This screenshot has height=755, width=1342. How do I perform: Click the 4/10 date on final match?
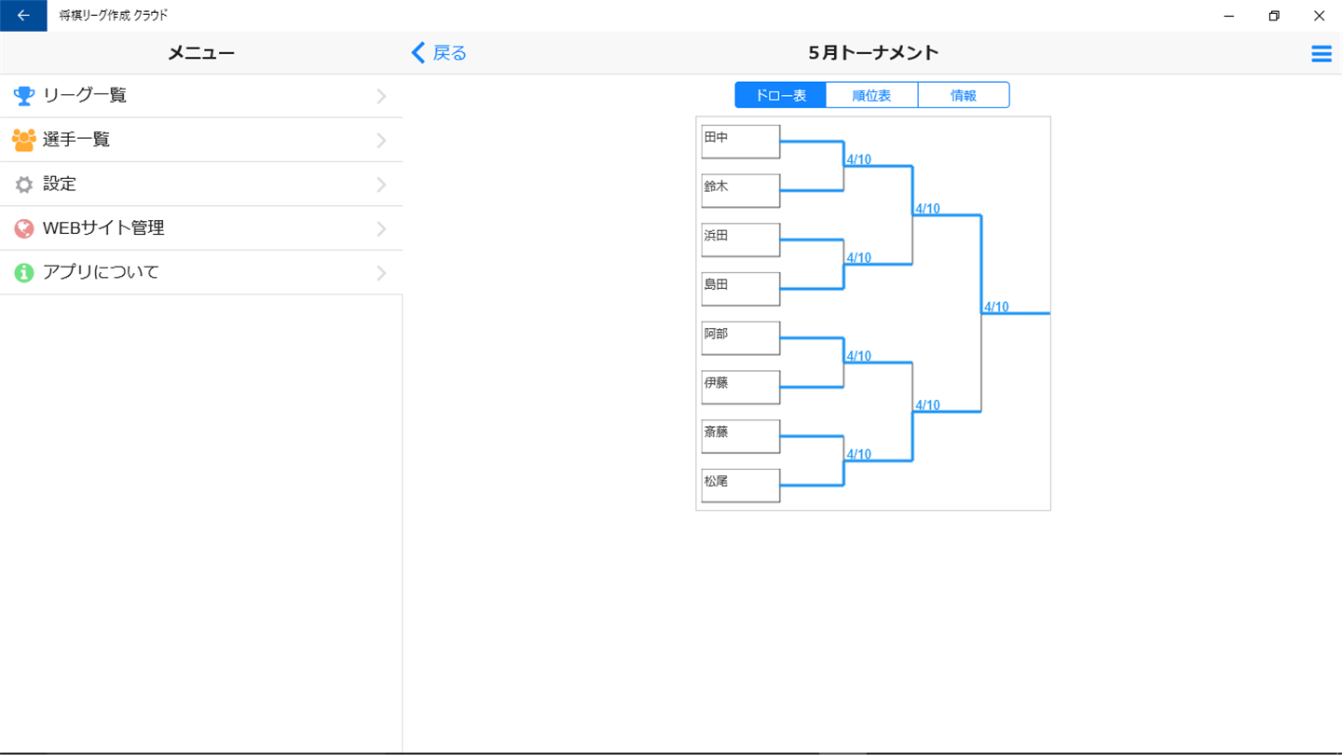click(996, 307)
